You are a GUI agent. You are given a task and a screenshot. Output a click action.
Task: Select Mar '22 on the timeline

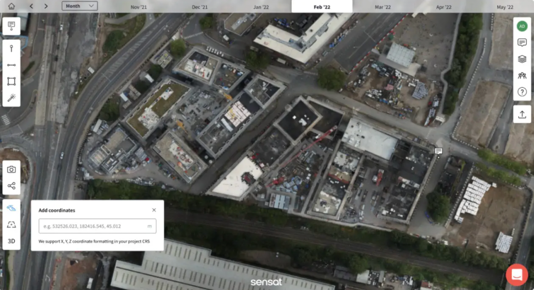[x=383, y=7]
